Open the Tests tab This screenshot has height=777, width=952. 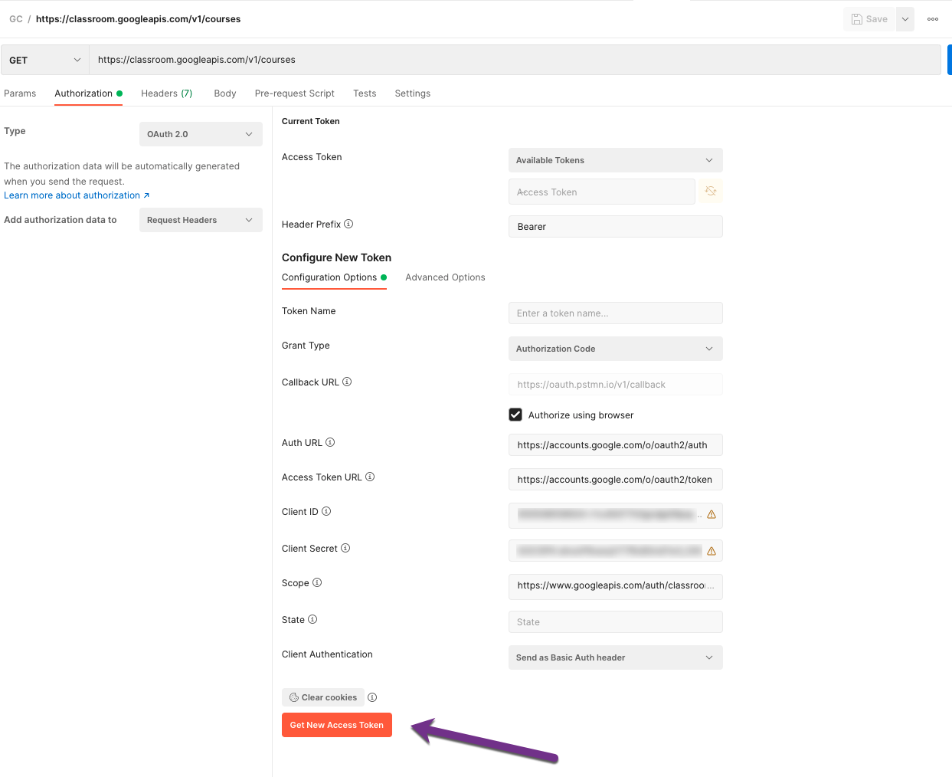[365, 93]
